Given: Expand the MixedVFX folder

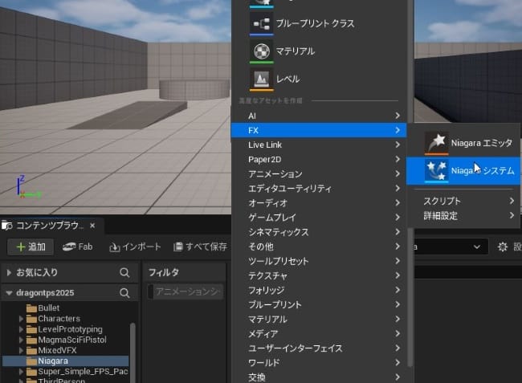Looking at the screenshot, I should pos(22,351).
